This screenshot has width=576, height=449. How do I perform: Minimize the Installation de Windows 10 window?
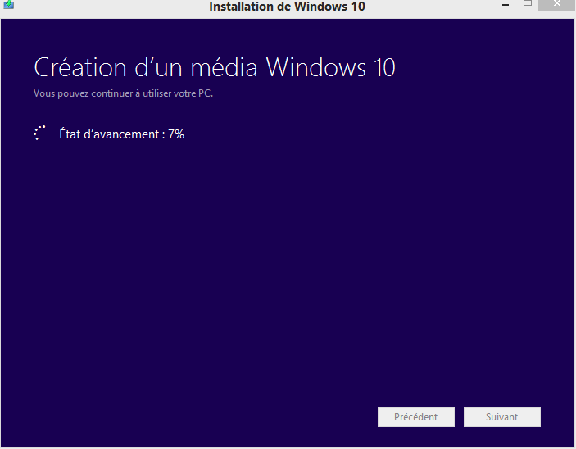point(506,5)
